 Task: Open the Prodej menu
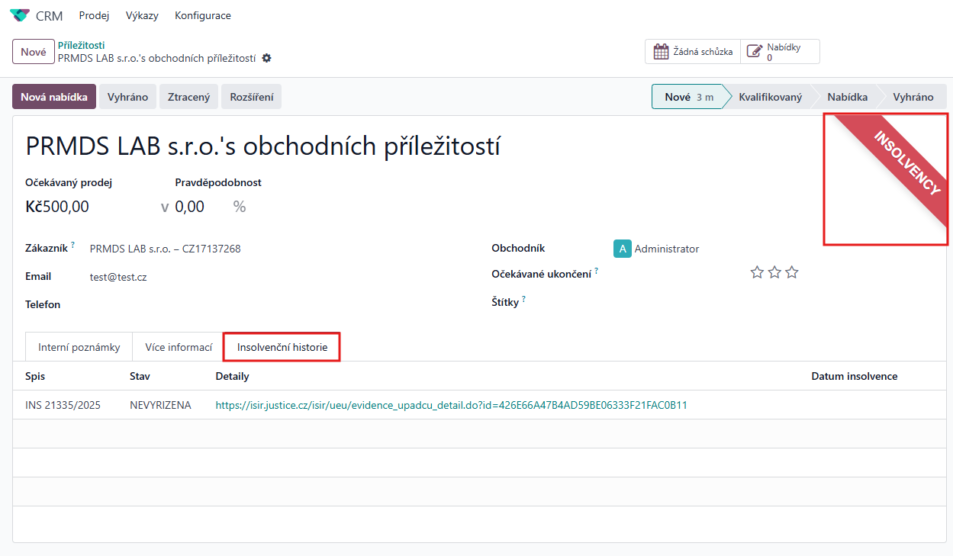coord(94,15)
